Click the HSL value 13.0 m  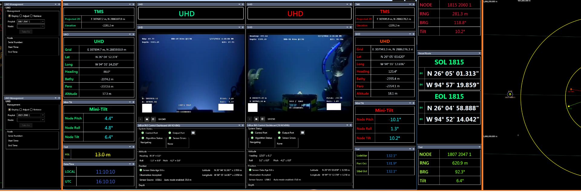pos(103,155)
